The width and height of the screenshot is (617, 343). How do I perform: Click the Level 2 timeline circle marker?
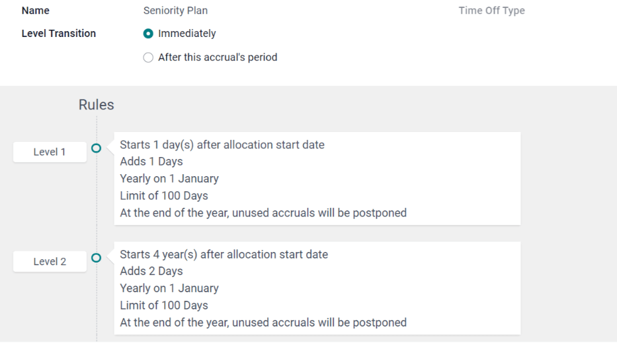[x=97, y=258]
